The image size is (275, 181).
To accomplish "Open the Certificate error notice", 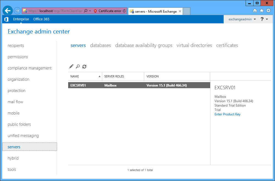I will 110,11.
